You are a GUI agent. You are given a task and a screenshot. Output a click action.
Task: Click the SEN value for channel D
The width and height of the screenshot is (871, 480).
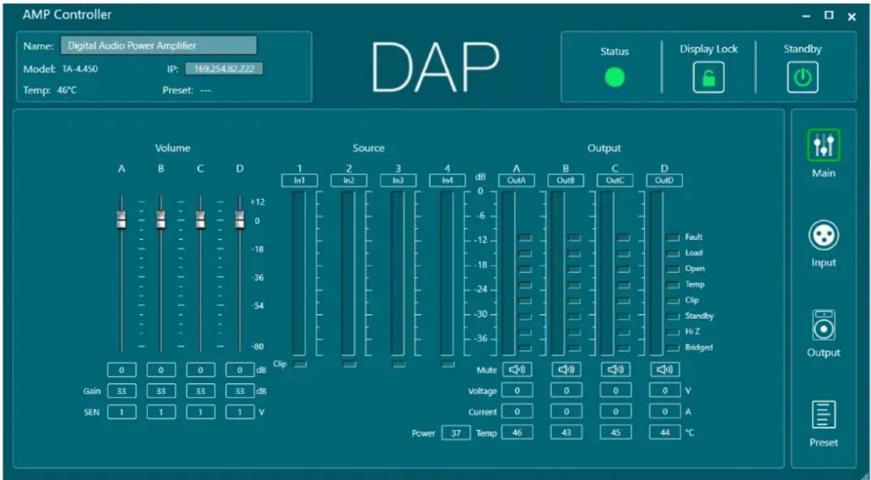tap(240, 411)
